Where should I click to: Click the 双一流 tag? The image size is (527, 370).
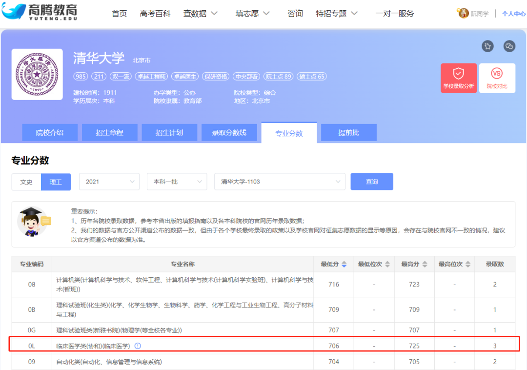click(121, 76)
